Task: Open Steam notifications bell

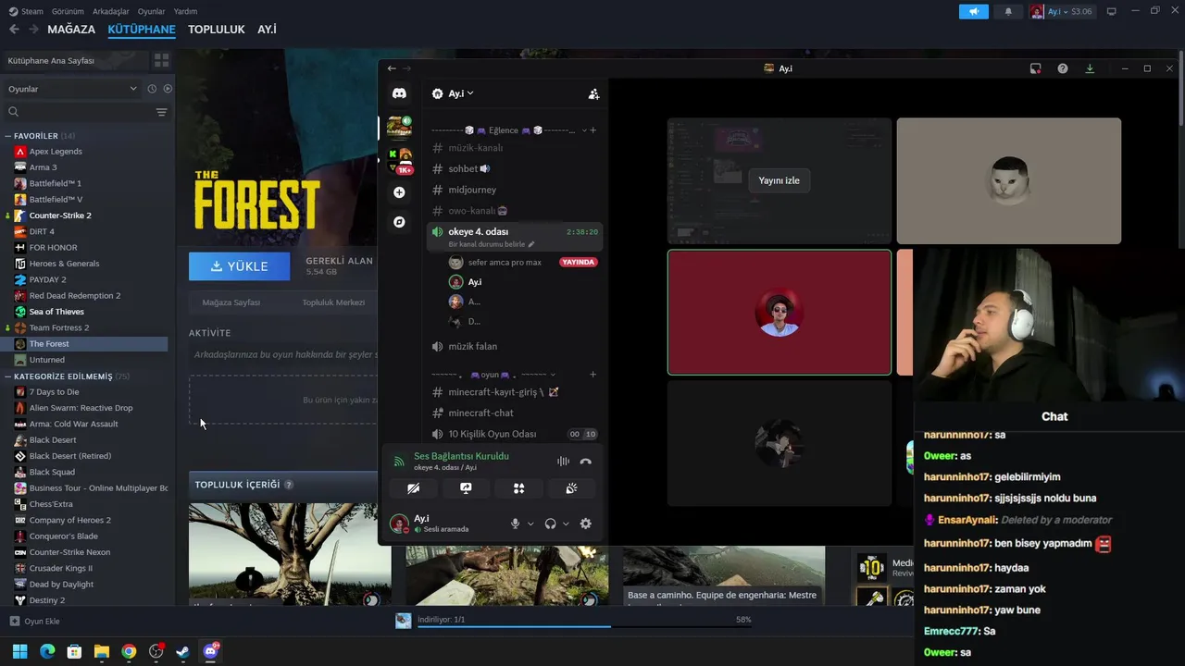Action: pyautogui.click(x=1008, y=11)
